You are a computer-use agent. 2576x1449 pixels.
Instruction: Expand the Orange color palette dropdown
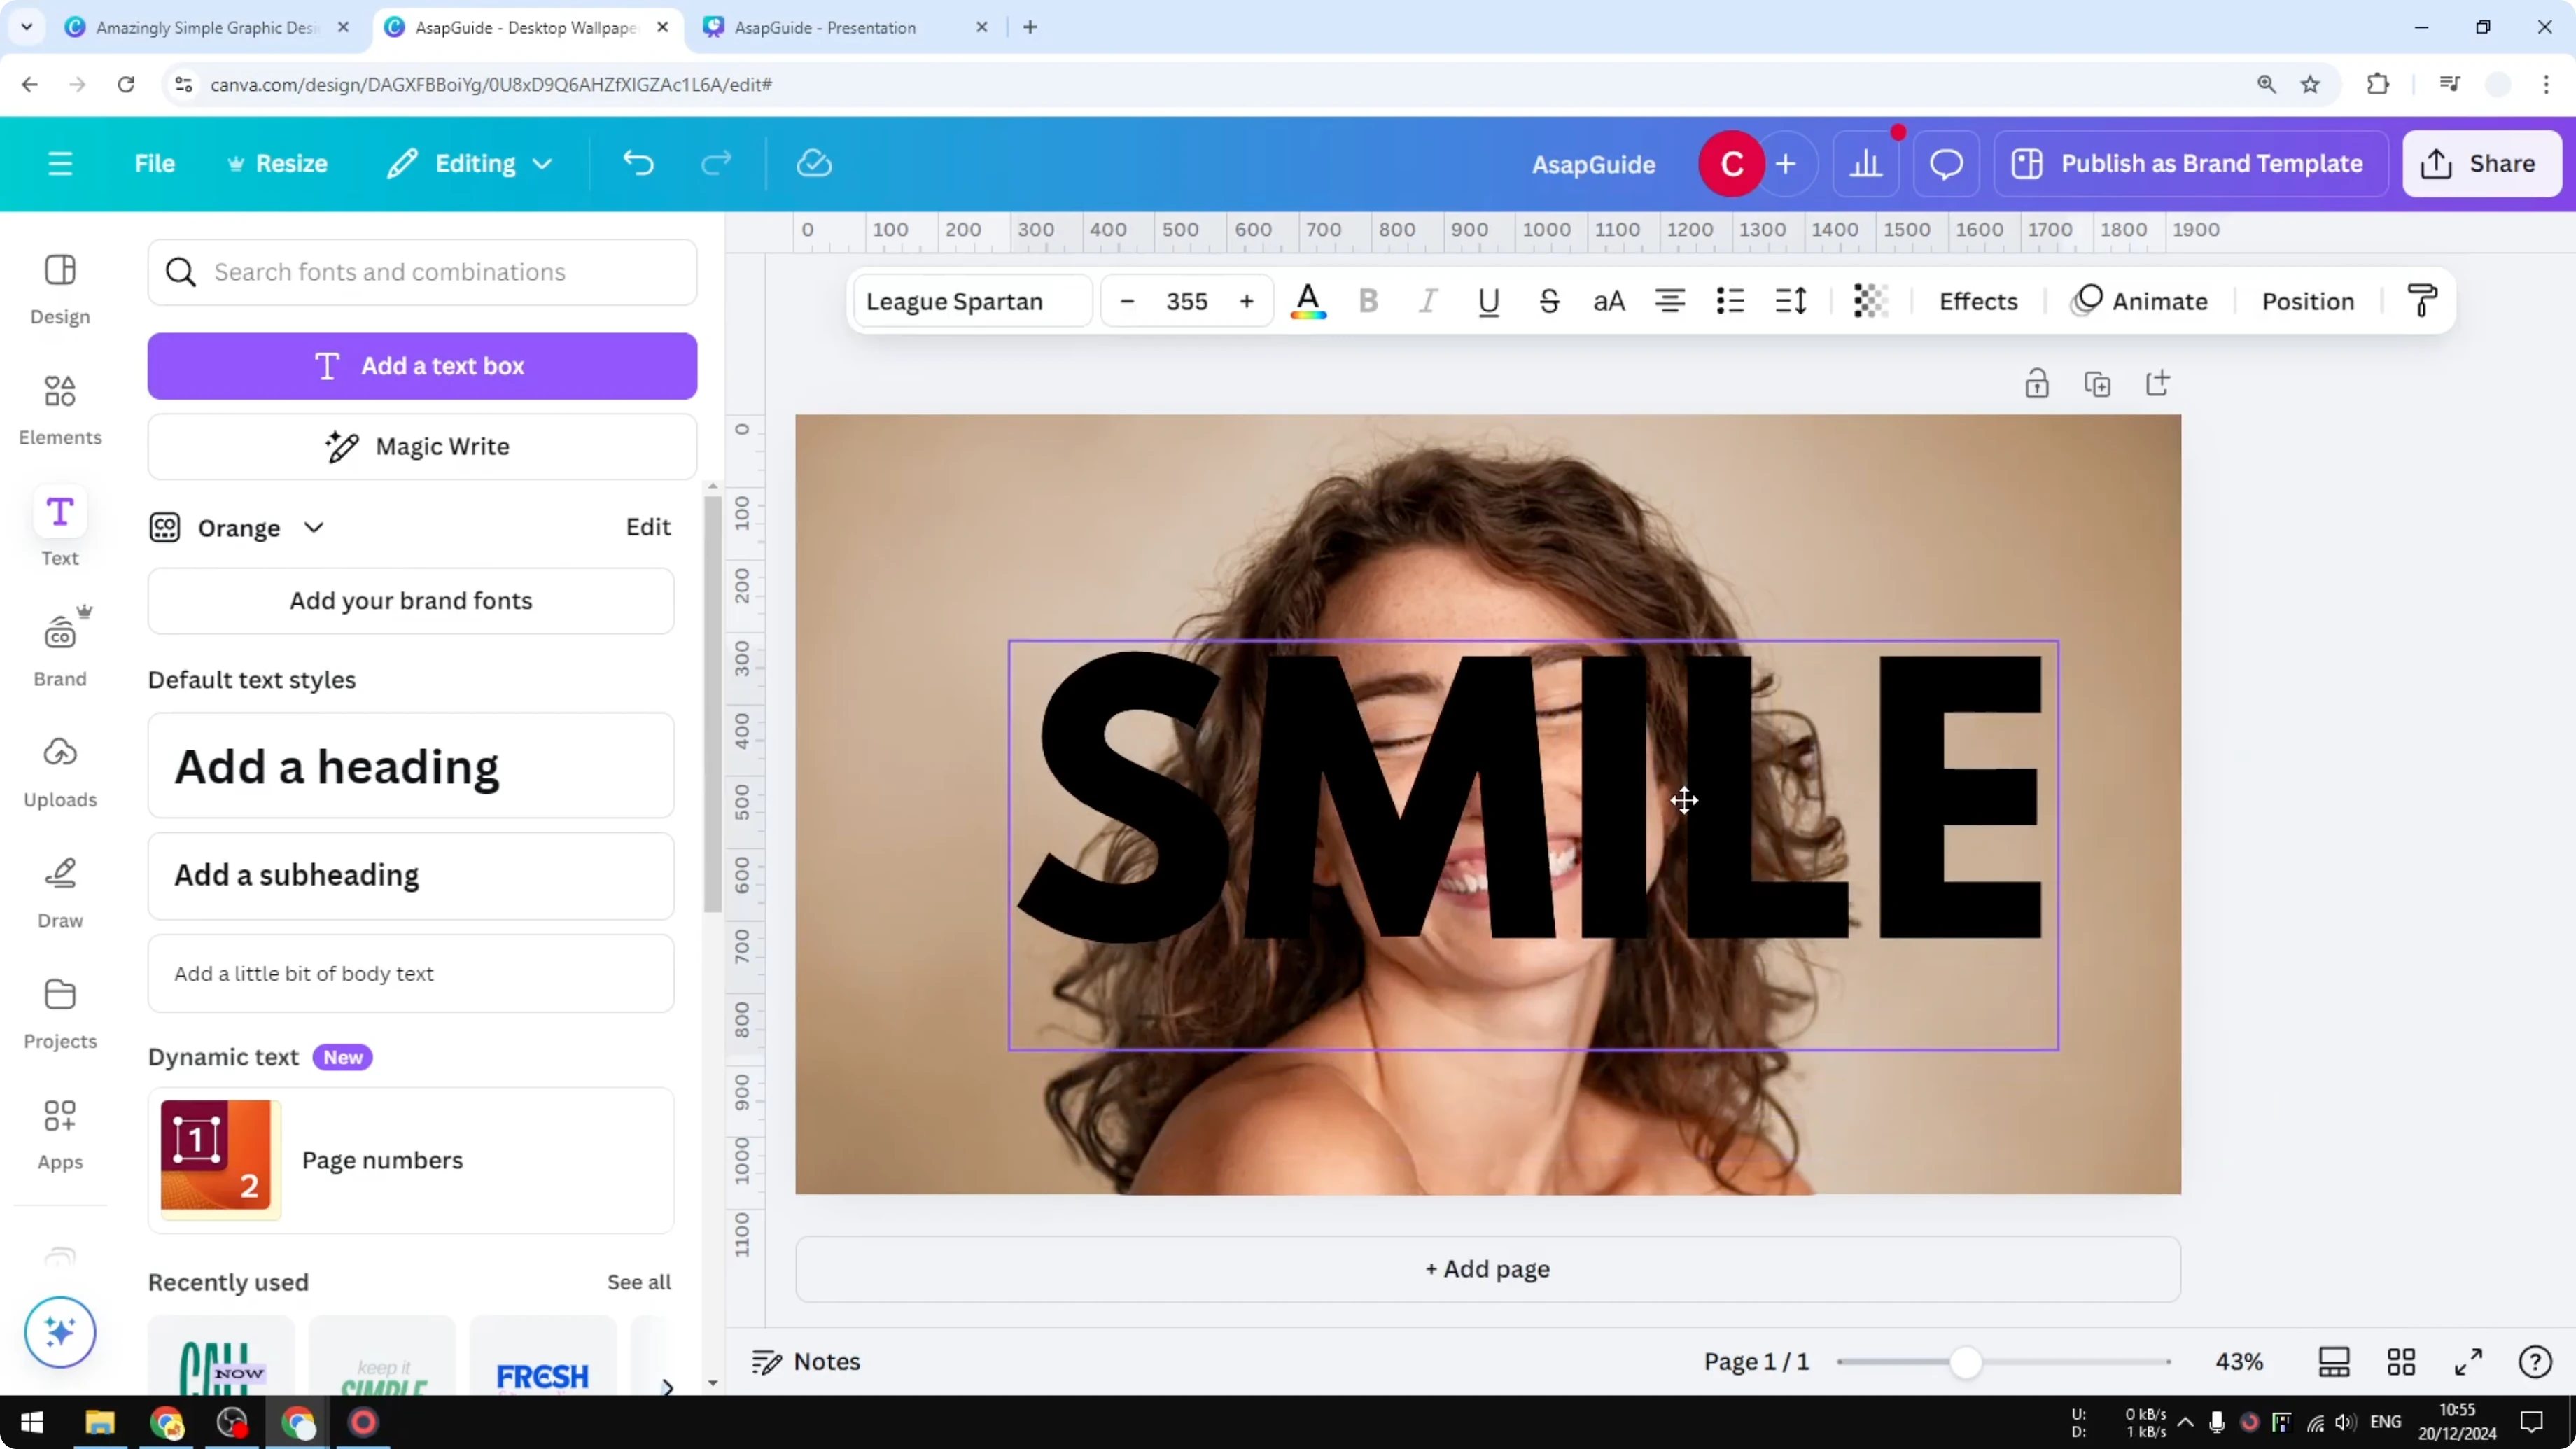pyautogui.click(x=313, y=527)
